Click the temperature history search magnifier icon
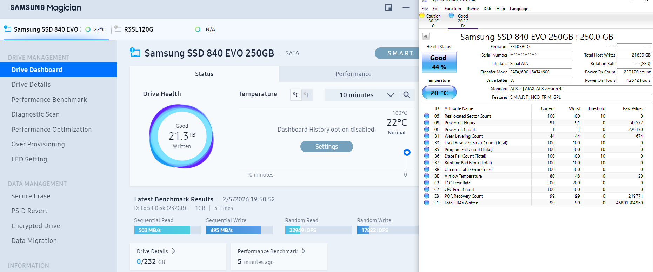 click(x=406, y=95)
